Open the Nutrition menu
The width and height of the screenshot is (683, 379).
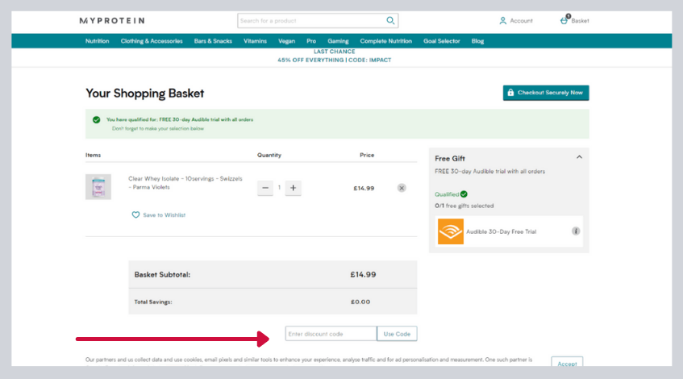pos(97,41)
